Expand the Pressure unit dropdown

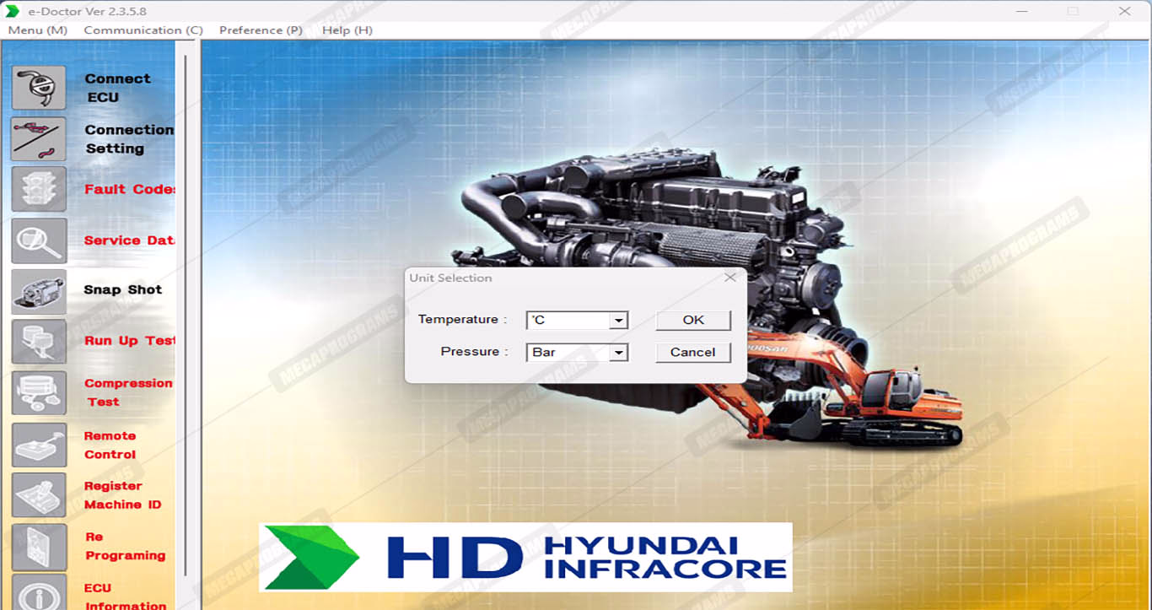pyautogui.click(x=619, y=353)
